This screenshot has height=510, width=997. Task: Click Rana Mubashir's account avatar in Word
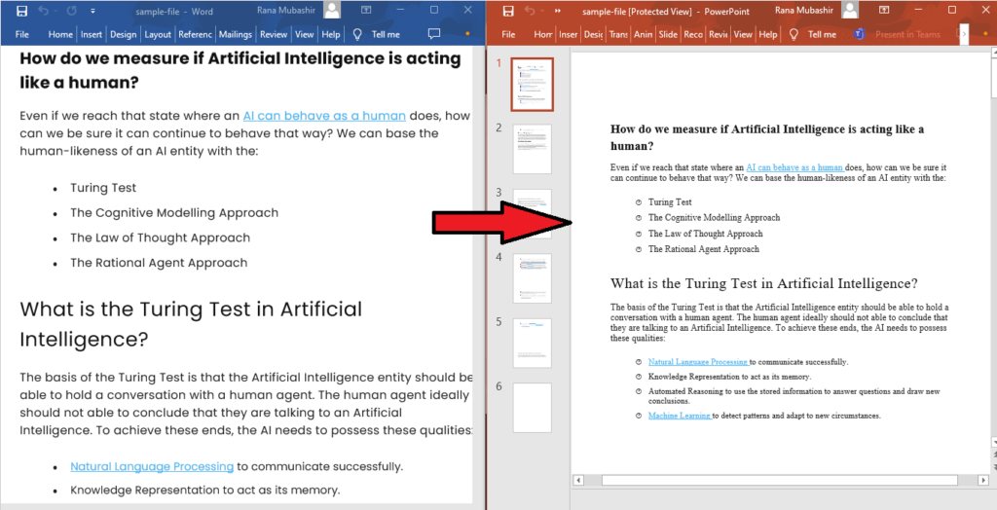coord(332,11)
